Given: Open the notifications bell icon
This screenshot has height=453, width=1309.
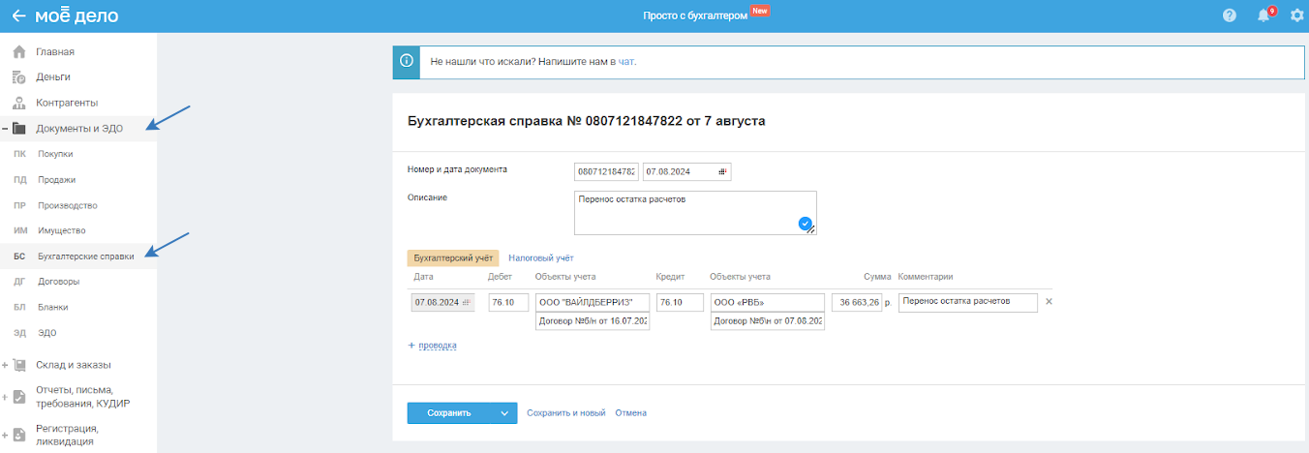Looking at the screenshot, I should click(x=1263, y=15).
